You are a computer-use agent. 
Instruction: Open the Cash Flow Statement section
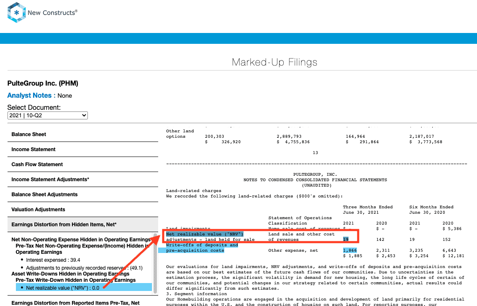coord(83,164)
